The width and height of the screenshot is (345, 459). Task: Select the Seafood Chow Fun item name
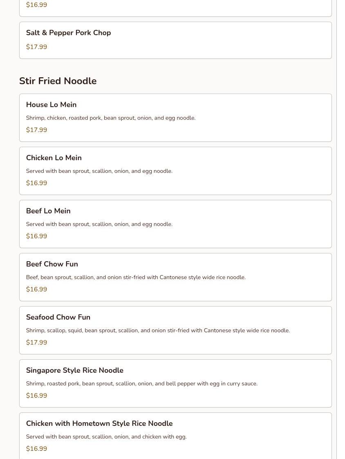click(x=58, y=318)
